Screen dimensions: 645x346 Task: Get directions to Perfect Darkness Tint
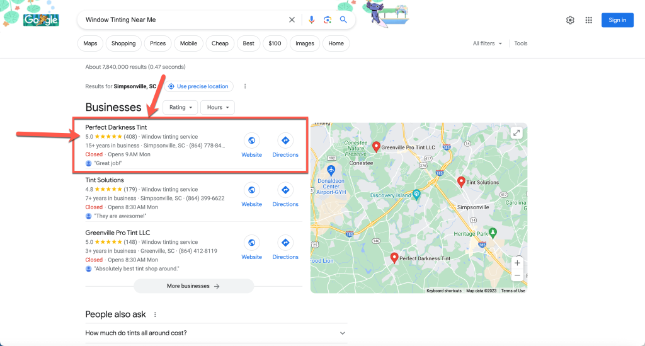coord(285,141)
